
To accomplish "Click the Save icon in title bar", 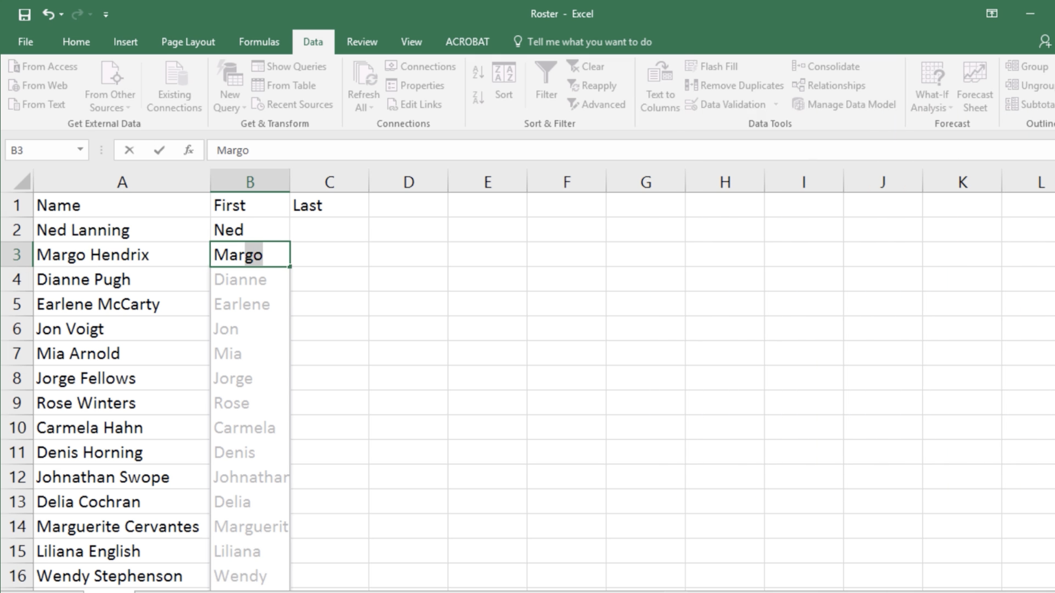I will 24,14.
